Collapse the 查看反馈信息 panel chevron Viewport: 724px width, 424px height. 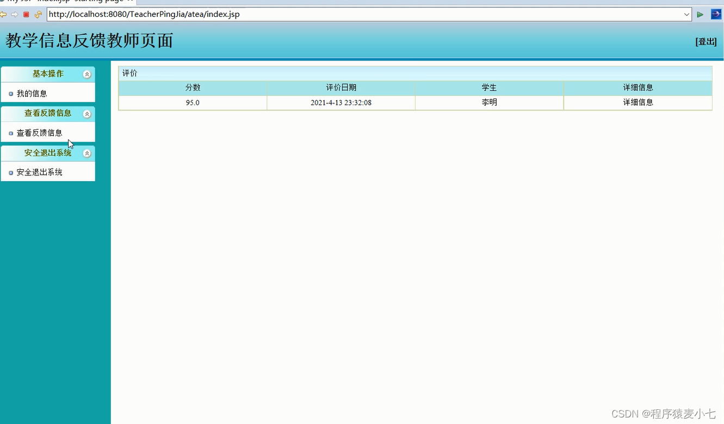click(86, 114)
